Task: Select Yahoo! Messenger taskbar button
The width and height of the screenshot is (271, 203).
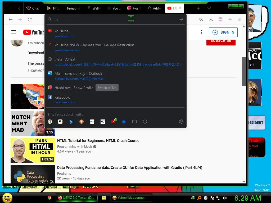Action: point(131,198)
